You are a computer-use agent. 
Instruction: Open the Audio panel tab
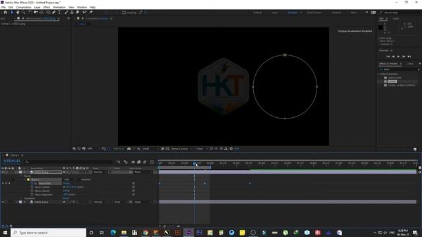coord(396,18)
